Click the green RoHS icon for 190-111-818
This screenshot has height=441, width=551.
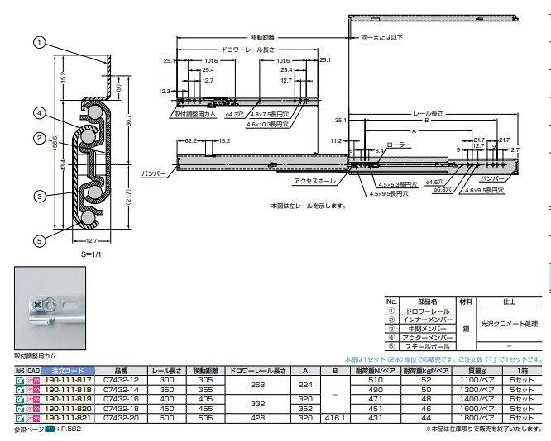tap(20, 390)
